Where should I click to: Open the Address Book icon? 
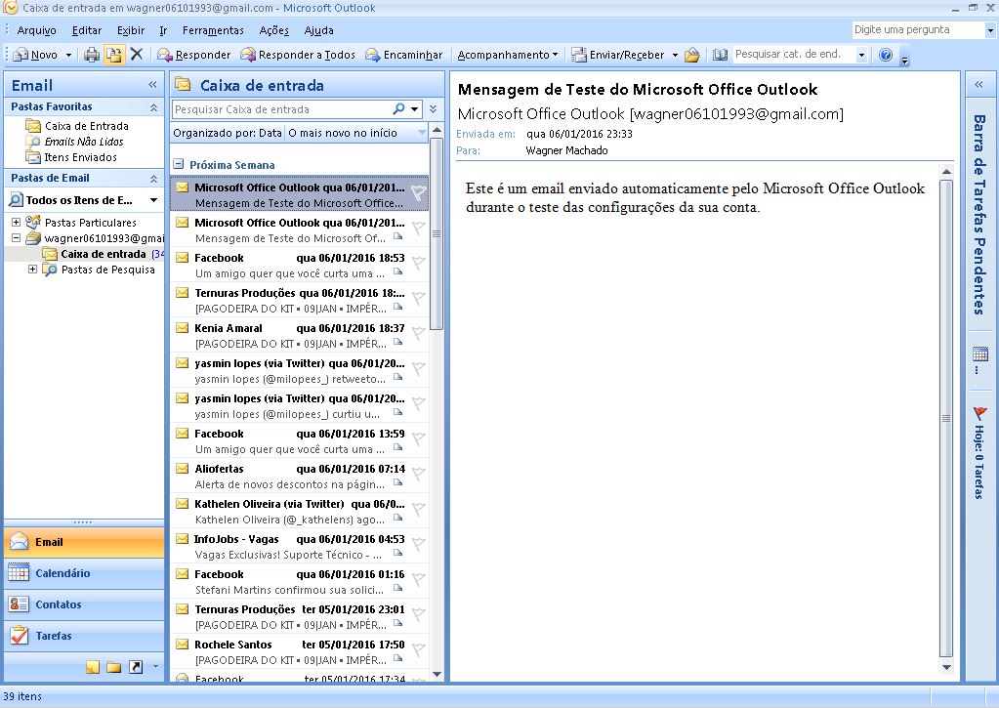720,55
